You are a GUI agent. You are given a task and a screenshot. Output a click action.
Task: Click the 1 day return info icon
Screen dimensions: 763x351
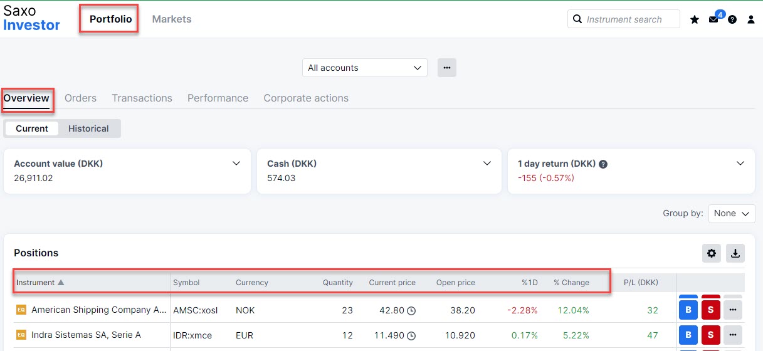603,164
